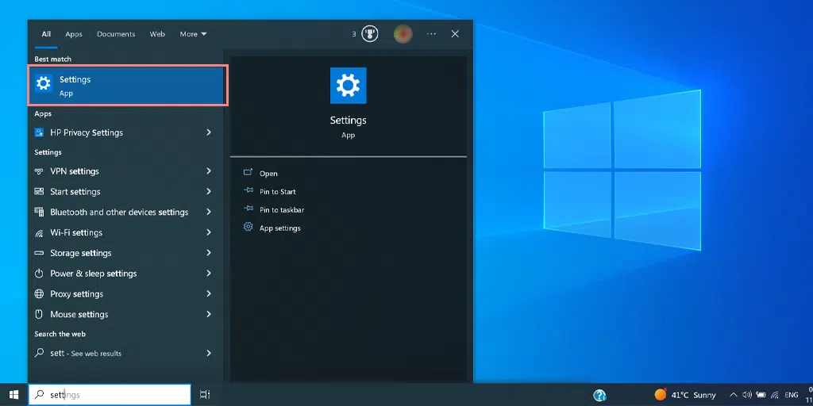Screen dimensions: 813x406
Task: Show hidden tray icons chevron
Action: pos(734,395)
